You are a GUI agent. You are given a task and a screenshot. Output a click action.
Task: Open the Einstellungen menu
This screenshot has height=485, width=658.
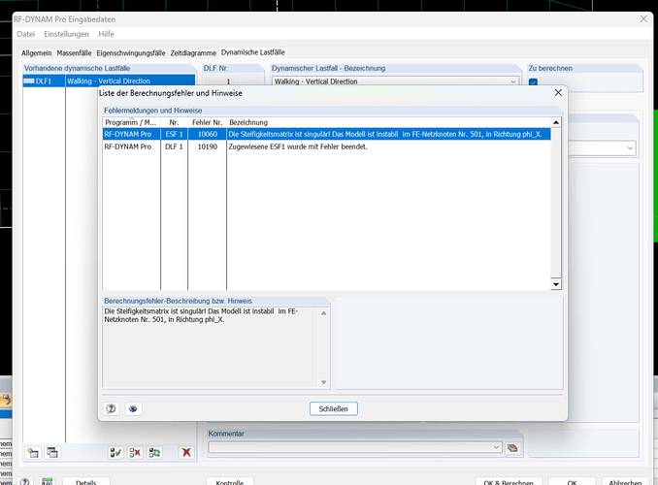pos(66,34)
